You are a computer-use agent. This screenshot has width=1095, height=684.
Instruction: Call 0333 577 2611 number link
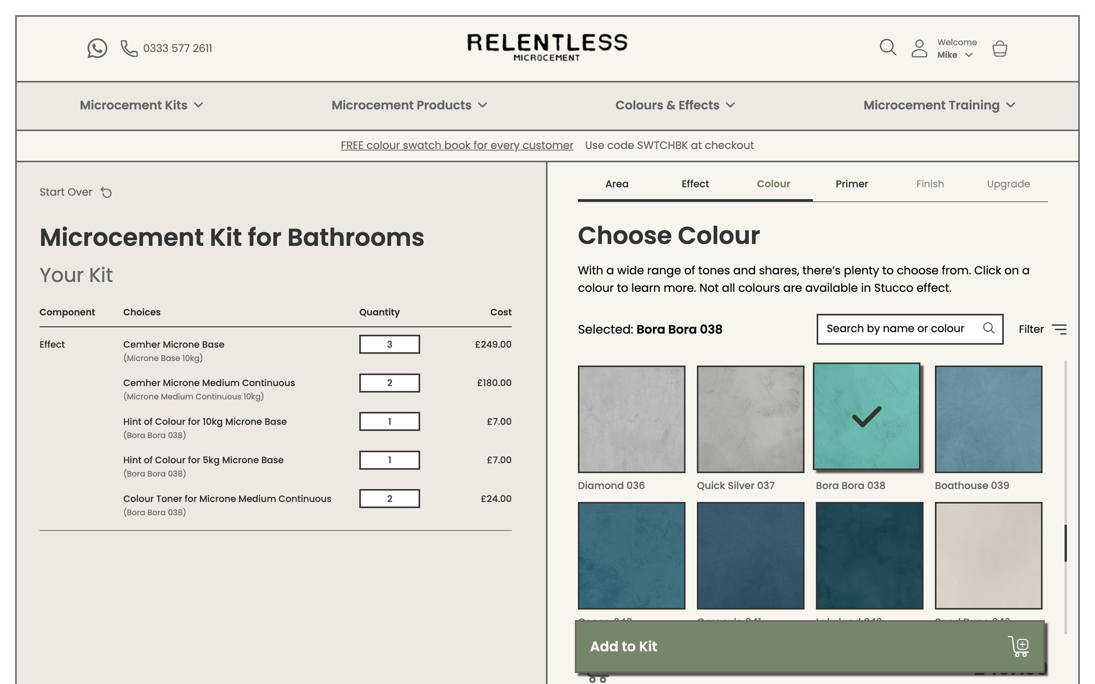coord(177,49)
